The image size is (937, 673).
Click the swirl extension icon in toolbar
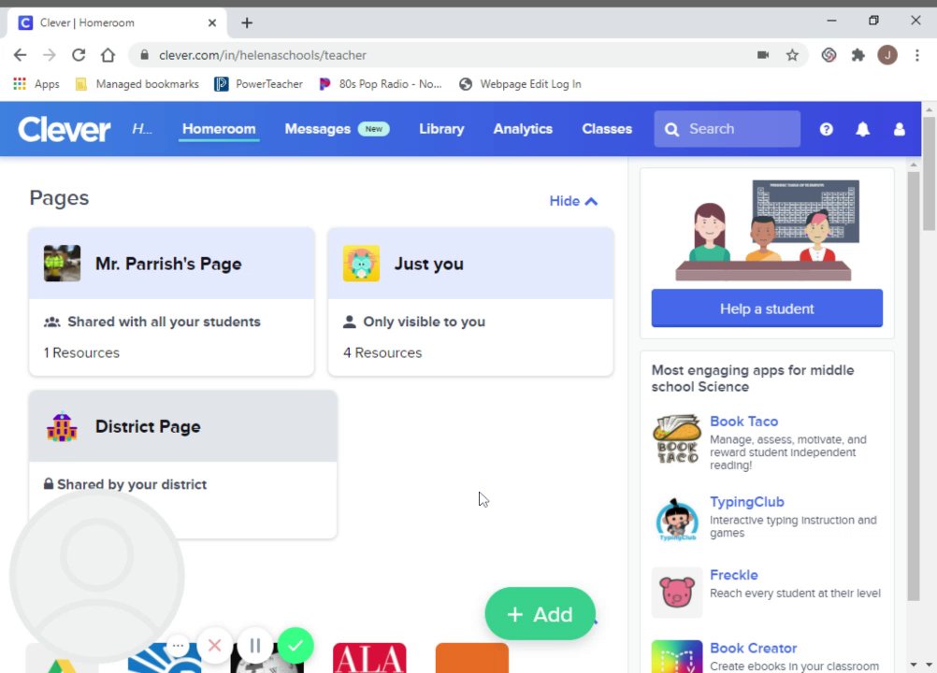click(x=829, y=55)
